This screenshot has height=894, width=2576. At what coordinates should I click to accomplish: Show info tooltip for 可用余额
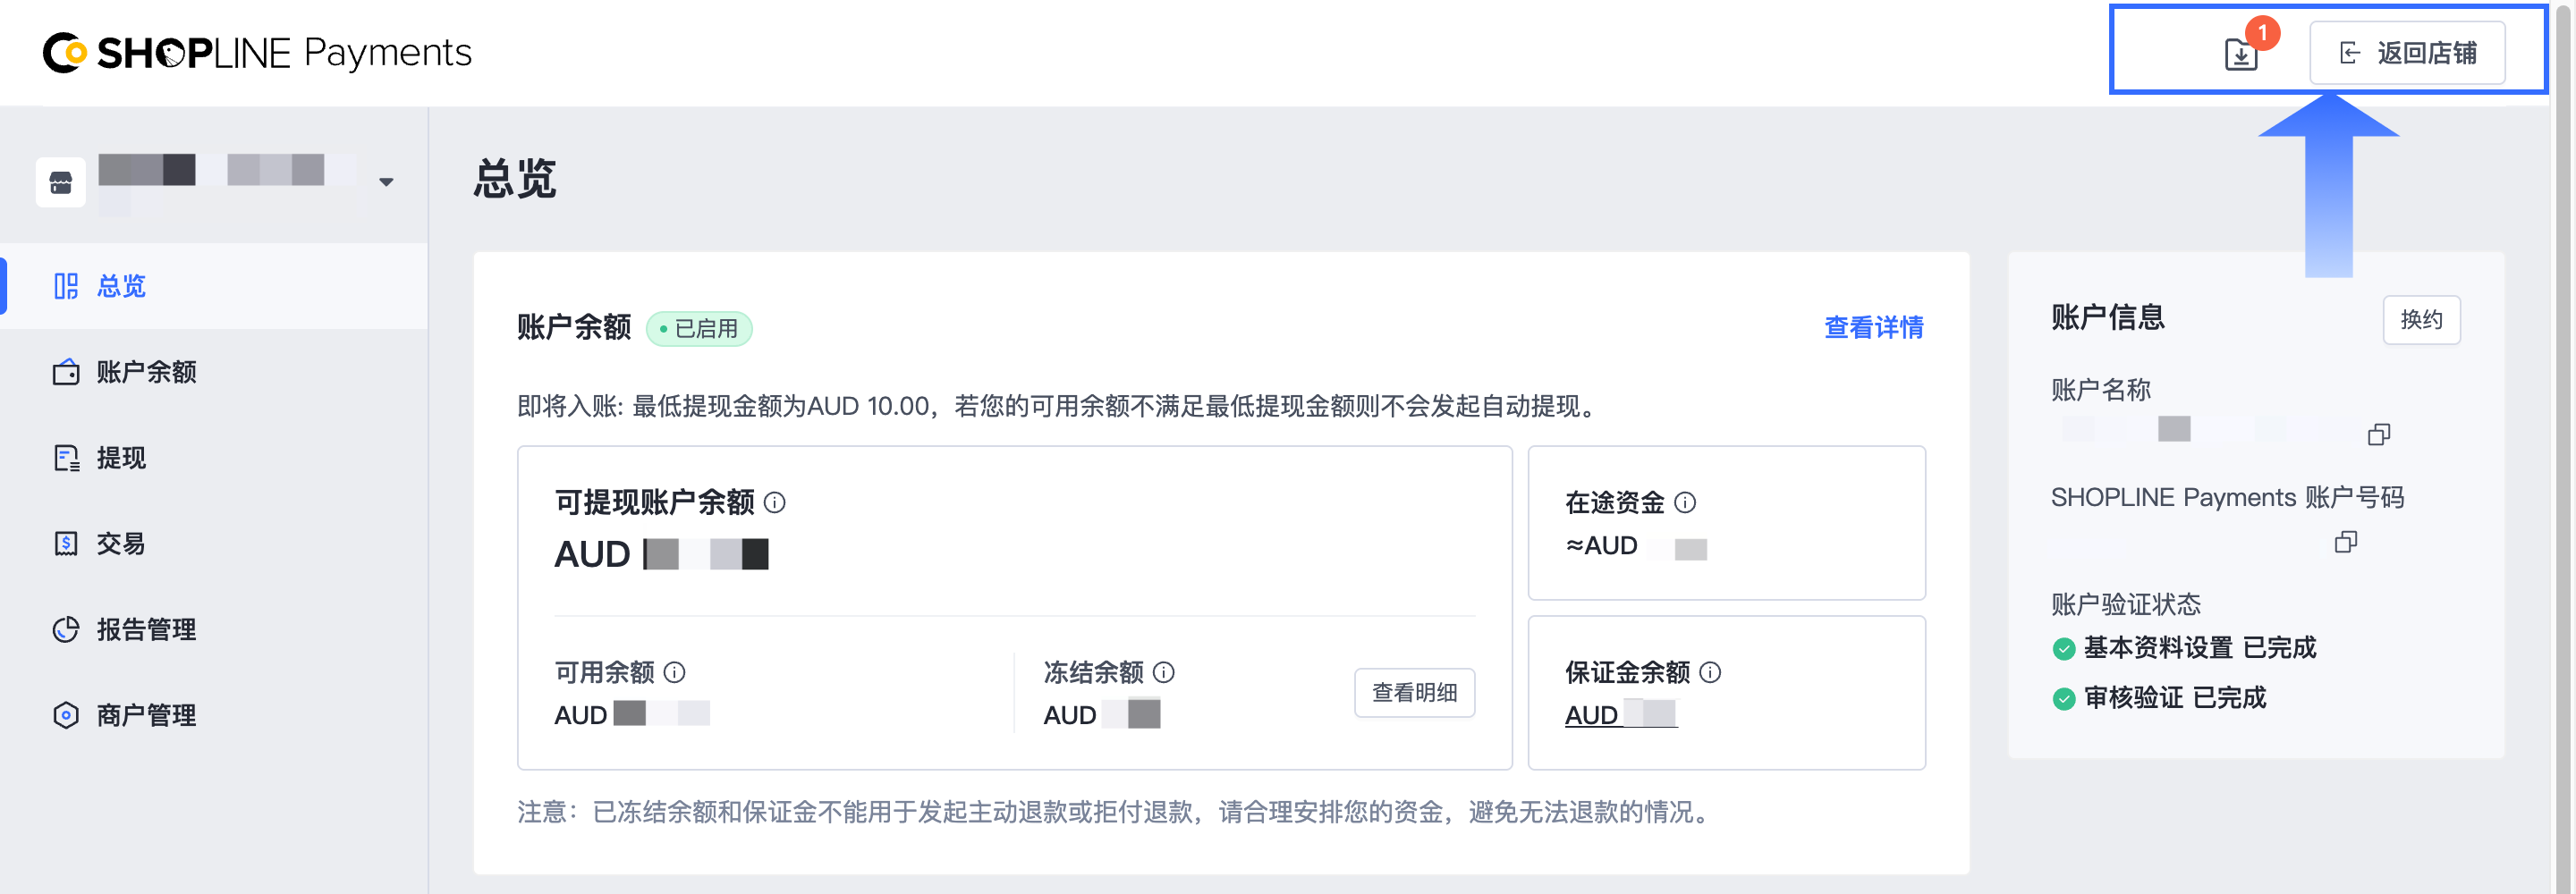pos(675,673)
